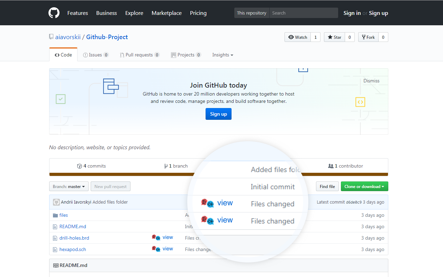Image resolution: width=443 pixels, height=277 pixels.
Task: Click the clock icon next to 4 commits
Action: [80, 166]
